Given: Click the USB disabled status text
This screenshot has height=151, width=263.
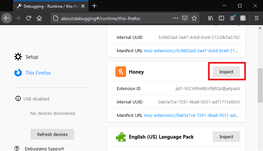Looking at the screenshot, I should pyautogui.click(x=36, y=99).
